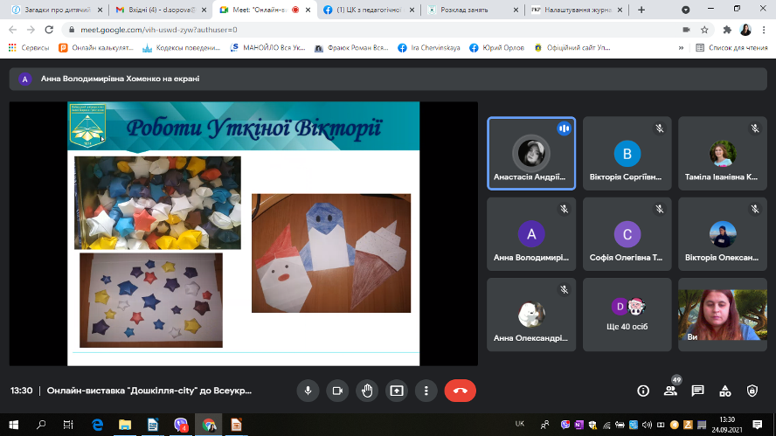
Task: Launch Microsoft Edge from taskbar
Action: tap(98, 425)
